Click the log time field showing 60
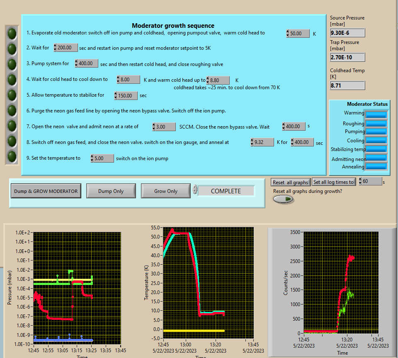398x358 pixels. (371, 181)
